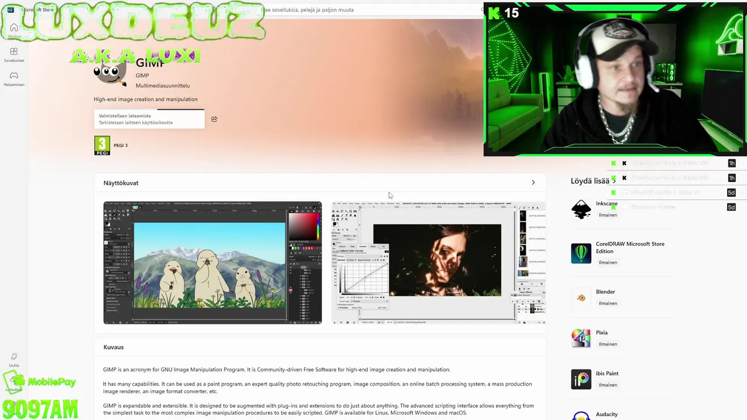Viewport: 747px width, 420px height.
Task: Click the Microsoft Store title bar icon
Action: (11, 10)
